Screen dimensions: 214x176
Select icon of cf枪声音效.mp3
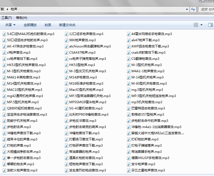tap(5, 53)
